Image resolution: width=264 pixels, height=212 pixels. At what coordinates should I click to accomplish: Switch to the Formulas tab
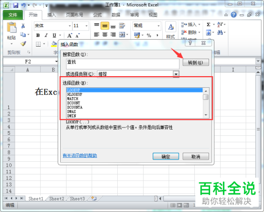(98, 15)
